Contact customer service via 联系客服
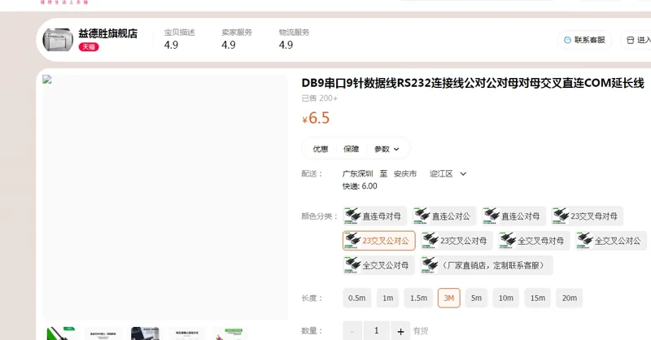The height and width of the screenshot is (340, 651). pos(584,40)
